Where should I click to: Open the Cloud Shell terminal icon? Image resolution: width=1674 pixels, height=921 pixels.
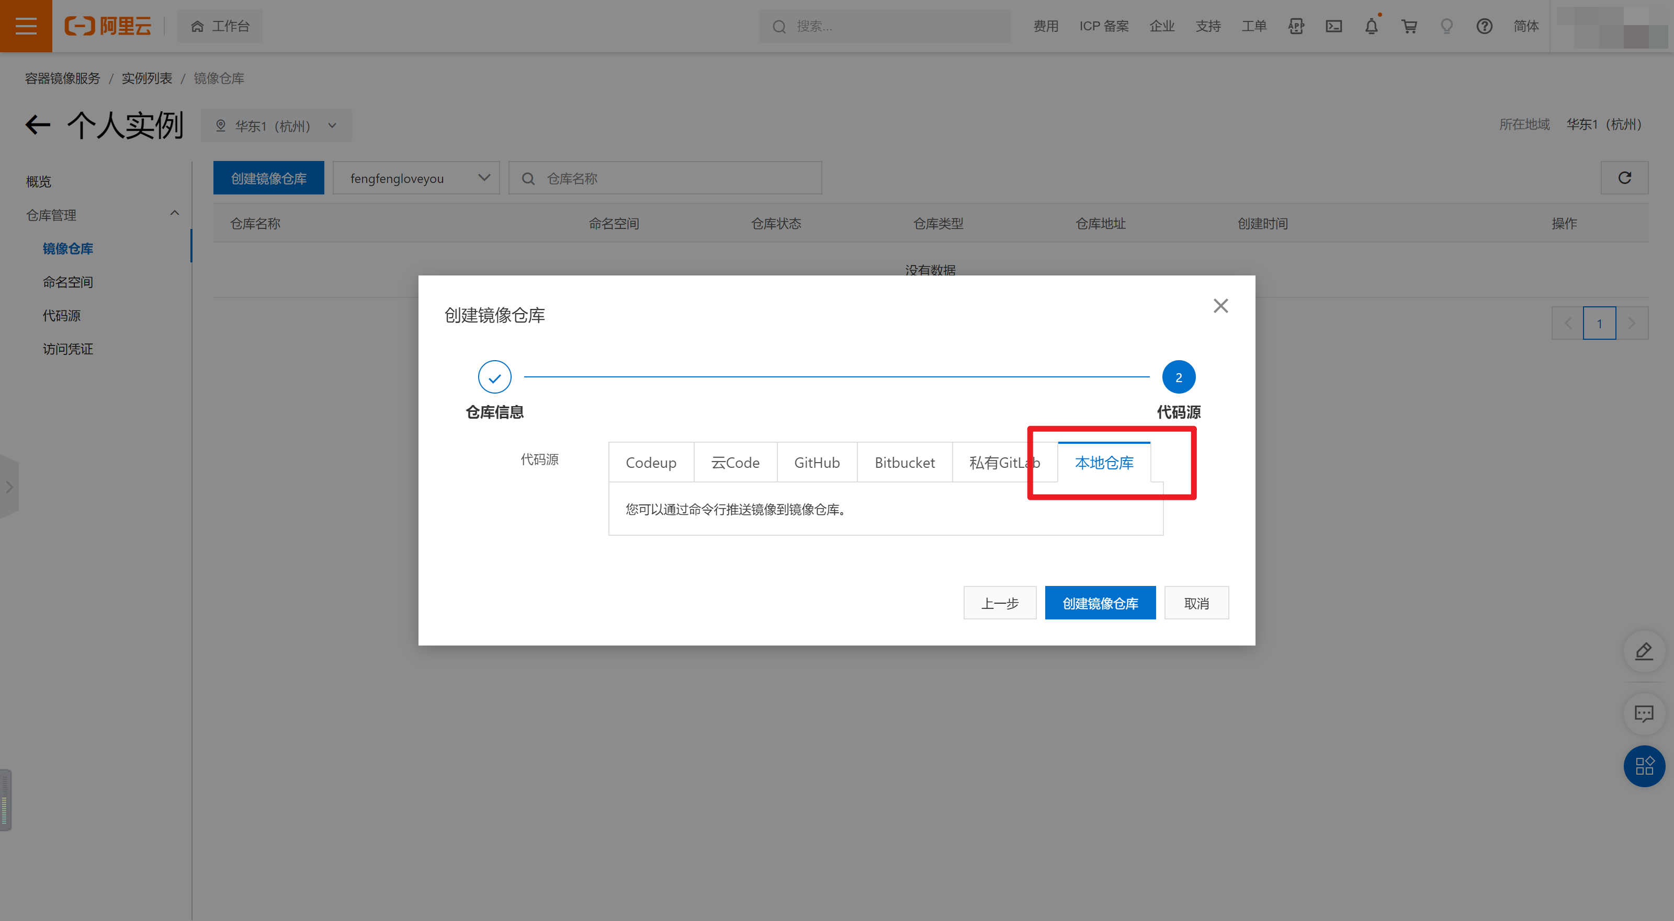pos(1333,26)
